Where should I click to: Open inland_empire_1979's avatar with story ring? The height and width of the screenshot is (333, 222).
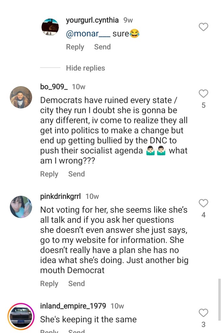click(x=21, y=316)
